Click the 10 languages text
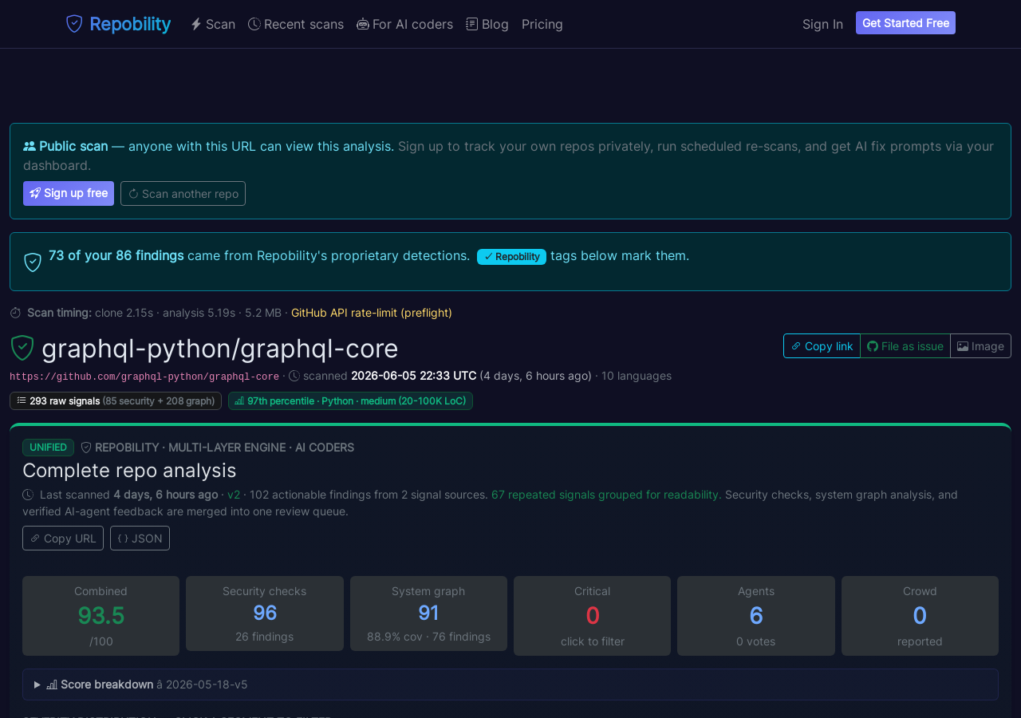 [637, 376]
